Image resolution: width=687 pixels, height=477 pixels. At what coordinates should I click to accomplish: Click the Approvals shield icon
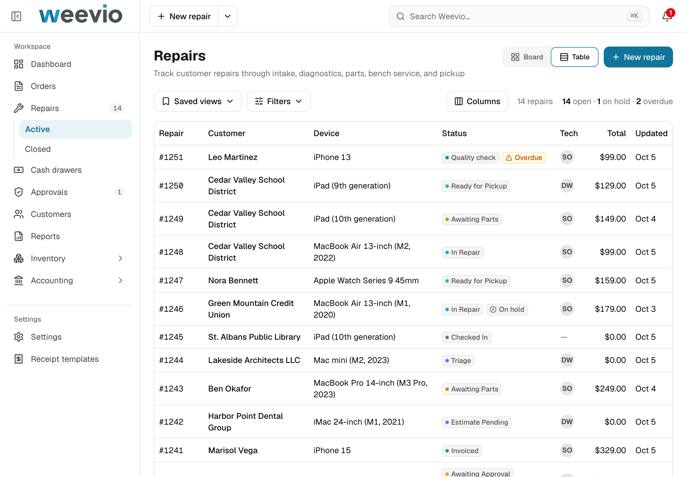click(x=19, y=192)
